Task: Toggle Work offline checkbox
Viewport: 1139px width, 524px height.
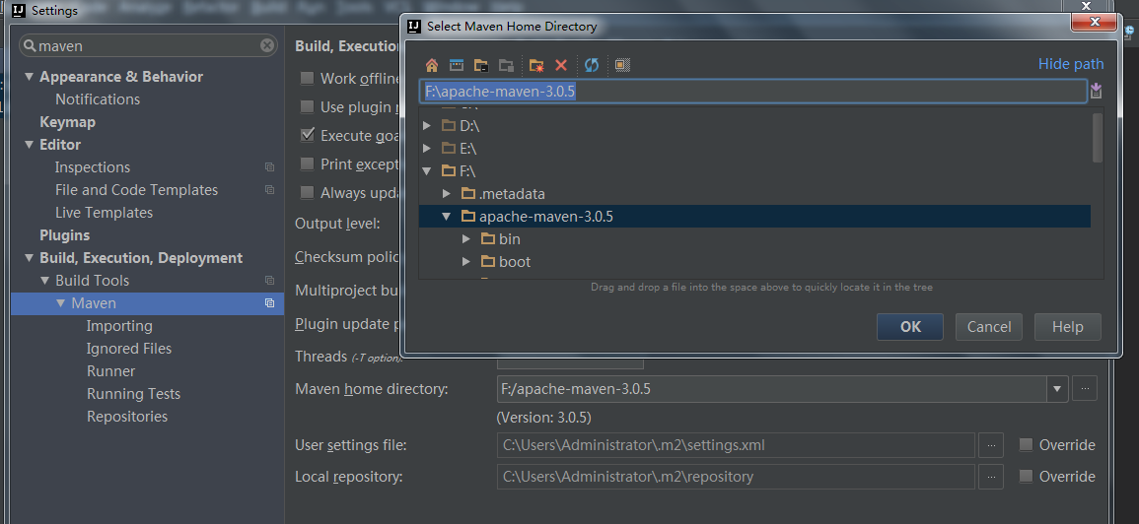Action: point(308,79)
